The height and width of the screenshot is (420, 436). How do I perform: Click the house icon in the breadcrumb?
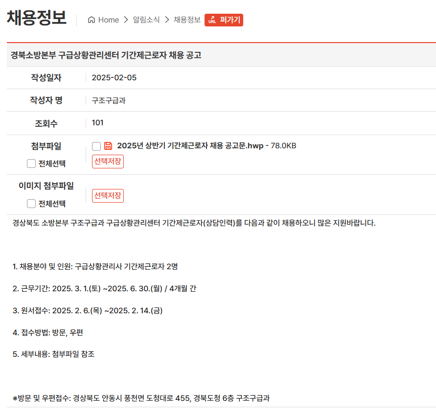(x=91, y=20)
